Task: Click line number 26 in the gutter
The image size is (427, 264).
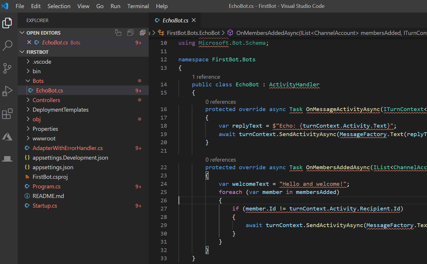Action: (x=164, y=200)
